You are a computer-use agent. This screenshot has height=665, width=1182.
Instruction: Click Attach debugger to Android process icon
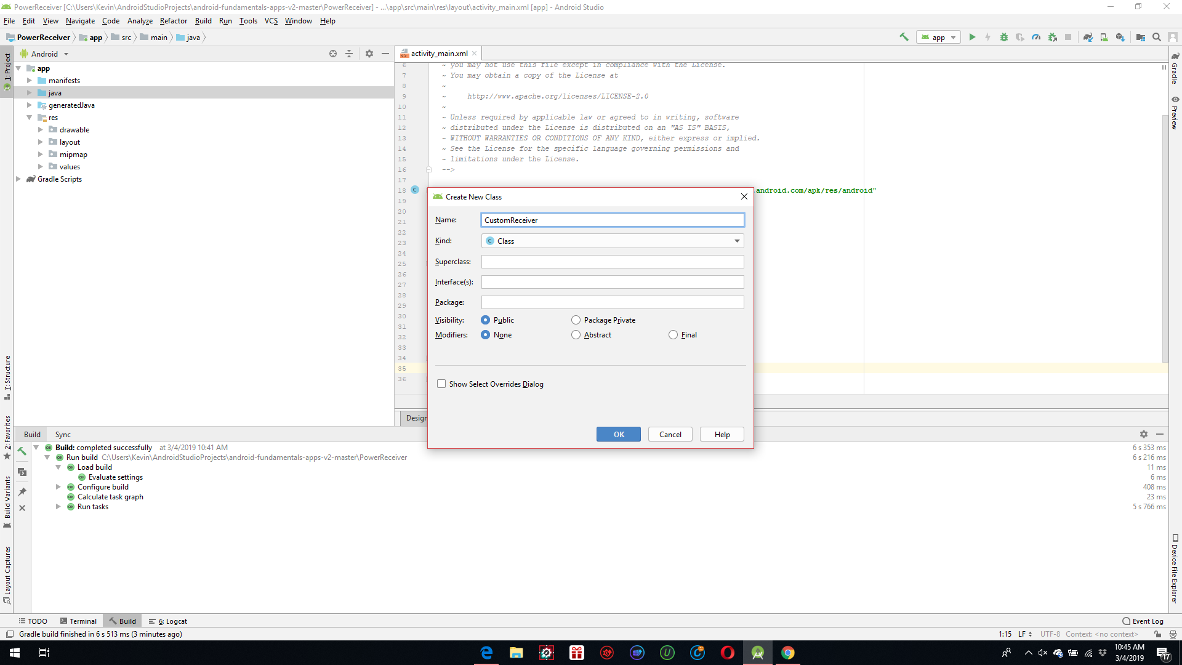pos(1052,37)
